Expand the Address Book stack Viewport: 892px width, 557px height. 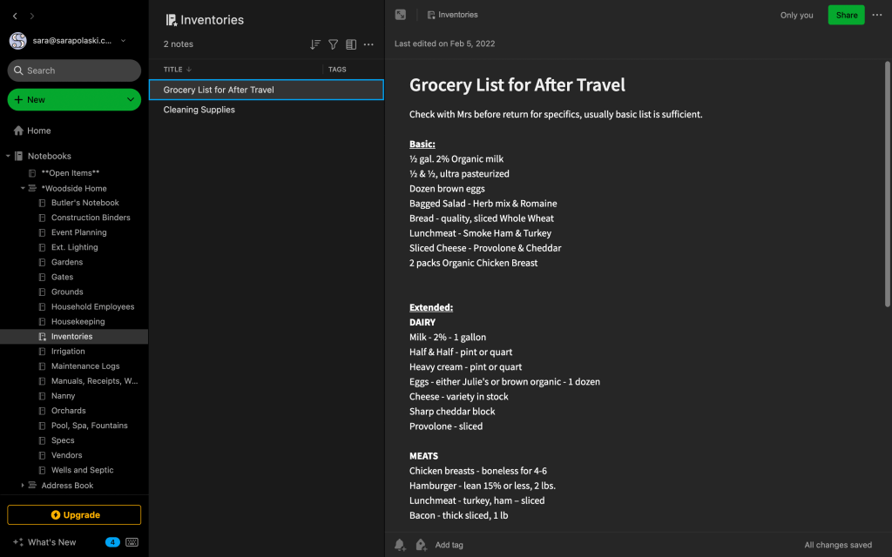[x=24, y=486]
